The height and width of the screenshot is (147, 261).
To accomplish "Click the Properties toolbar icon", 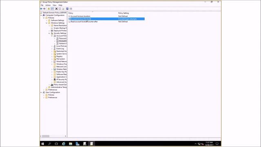I will pyautogui.click(x=60, y=9).
